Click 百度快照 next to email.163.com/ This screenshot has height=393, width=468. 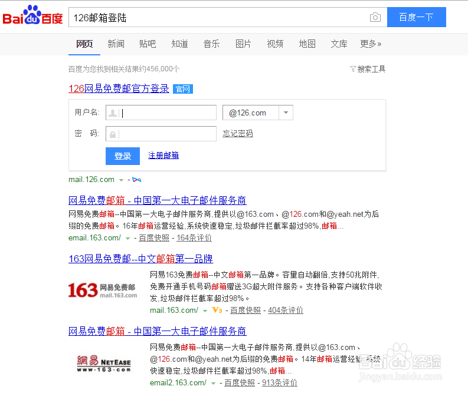[154, 238]
